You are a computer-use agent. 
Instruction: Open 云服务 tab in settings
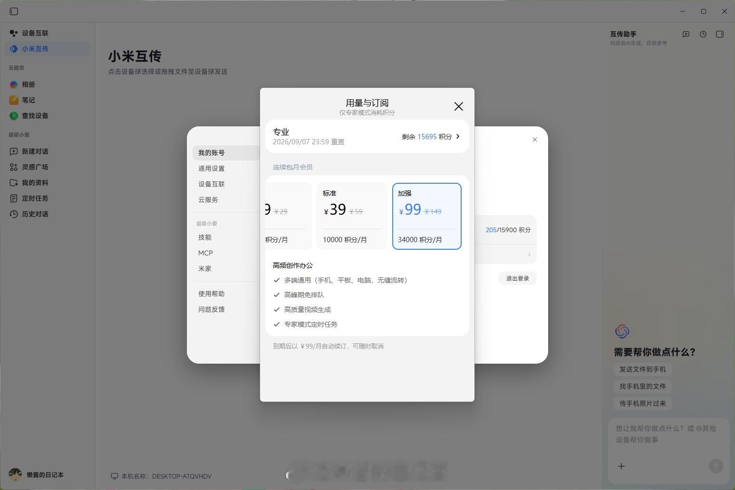pos(226,200)
